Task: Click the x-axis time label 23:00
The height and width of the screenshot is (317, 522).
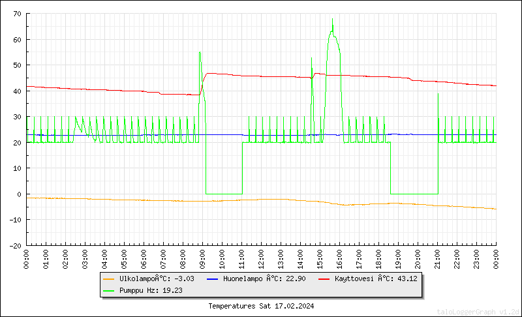Action: pyautogui.click(x=477, y=260)
